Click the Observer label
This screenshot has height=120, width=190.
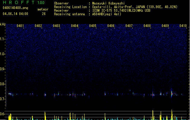61,3
